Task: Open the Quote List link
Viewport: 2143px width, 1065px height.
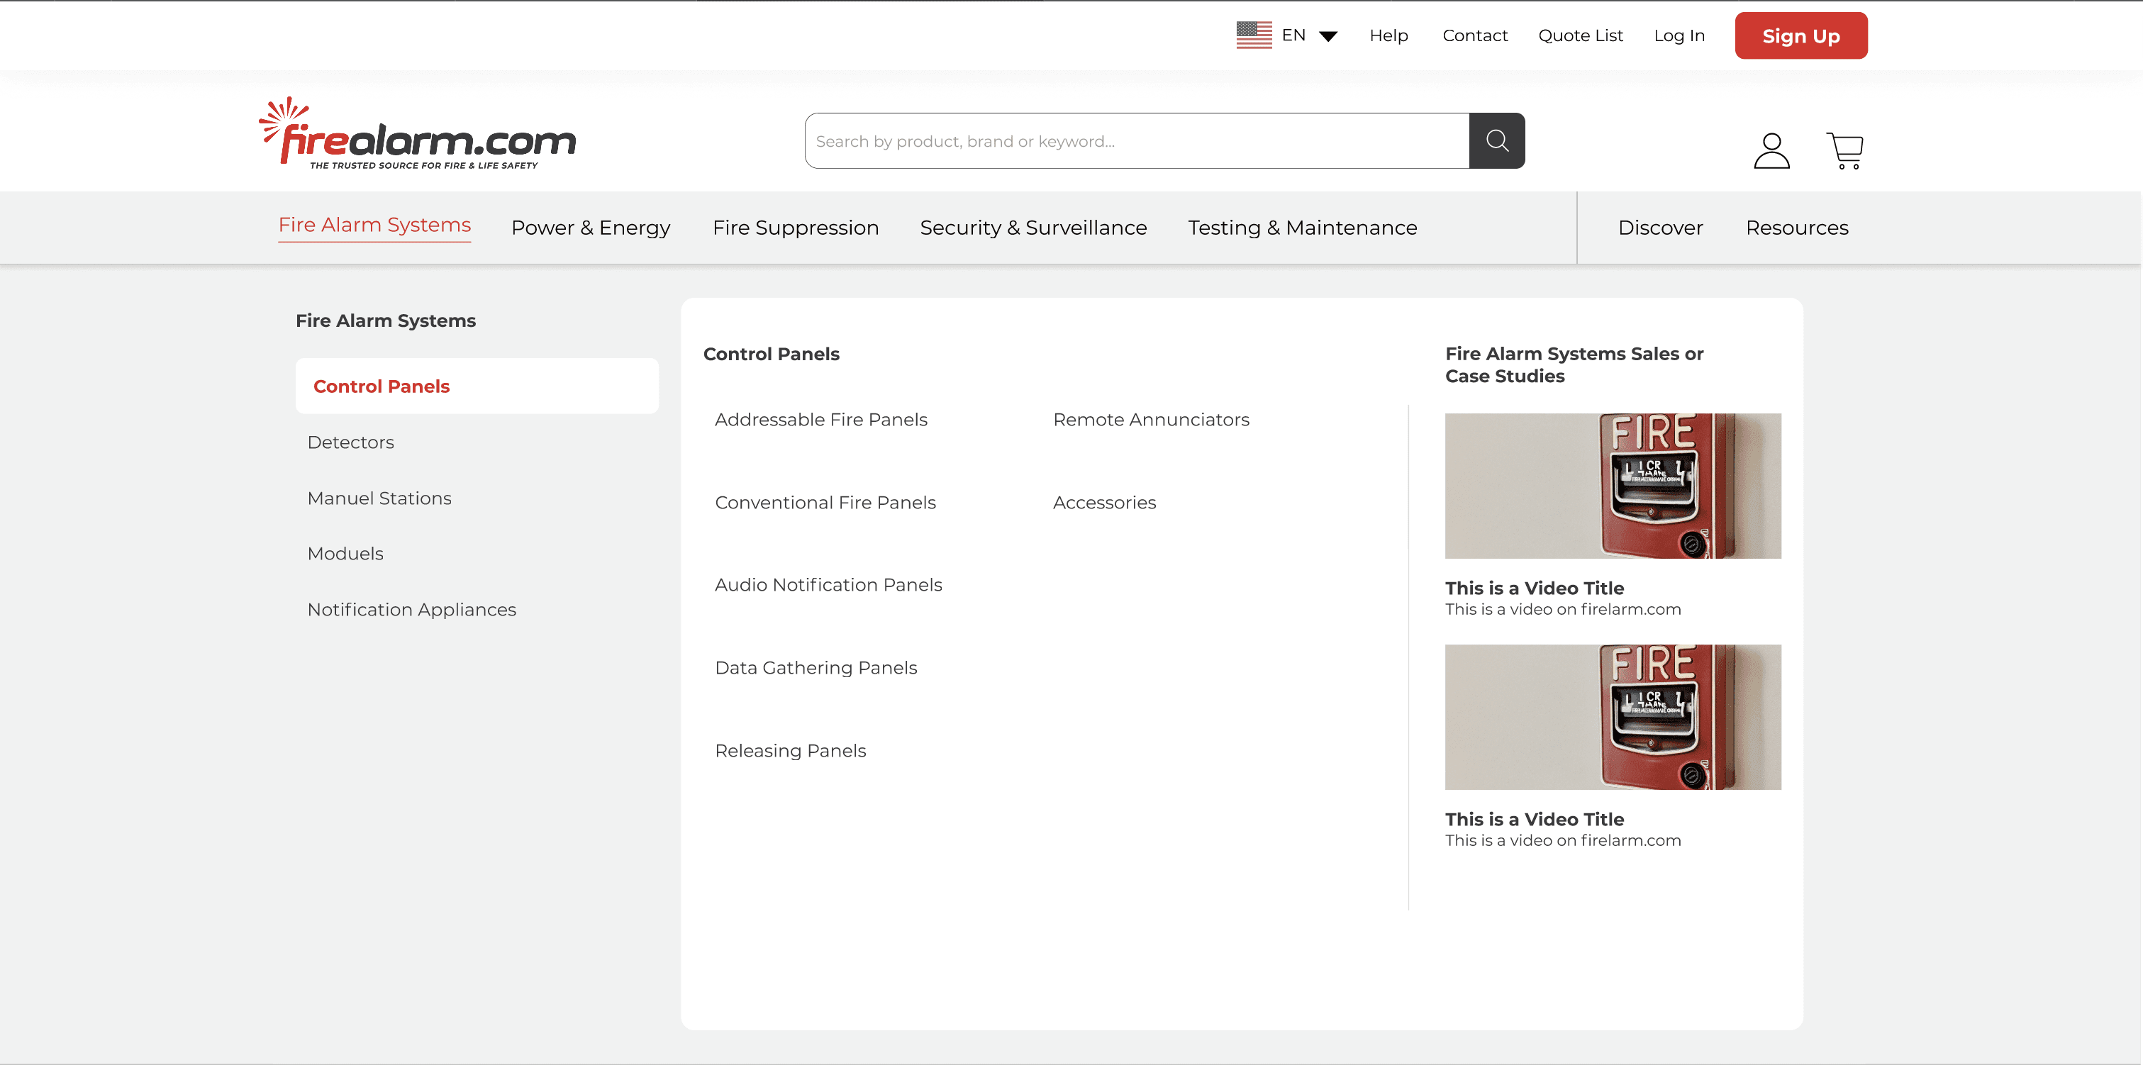Action: tap(1580, 35)
